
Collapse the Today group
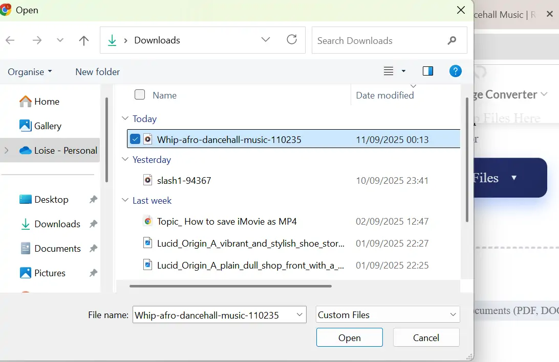125,119
